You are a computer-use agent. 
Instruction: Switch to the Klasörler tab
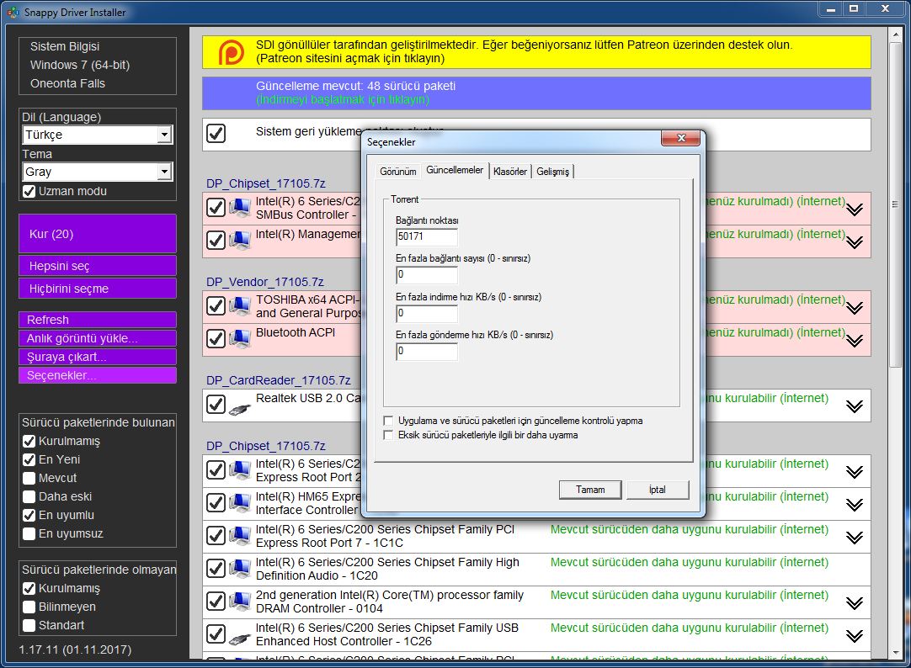[510, 172]
